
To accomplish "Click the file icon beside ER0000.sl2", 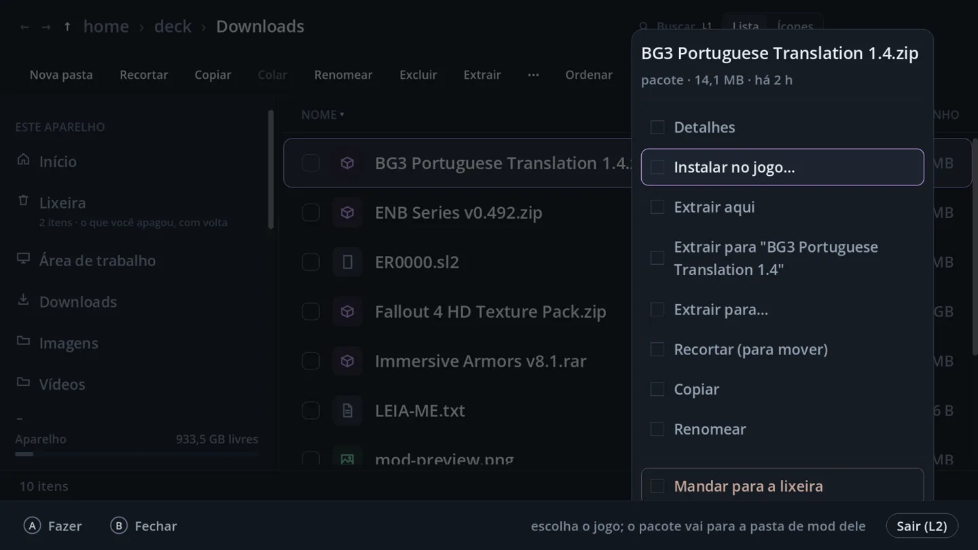I will point(347,262).
